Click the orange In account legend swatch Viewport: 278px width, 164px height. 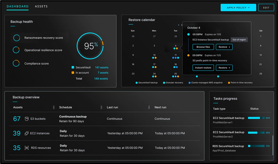(73, 72)
